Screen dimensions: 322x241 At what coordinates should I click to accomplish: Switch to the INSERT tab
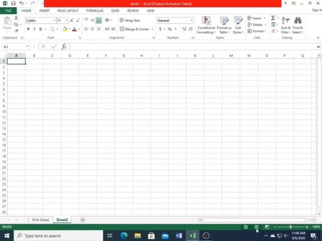(44, 11)
